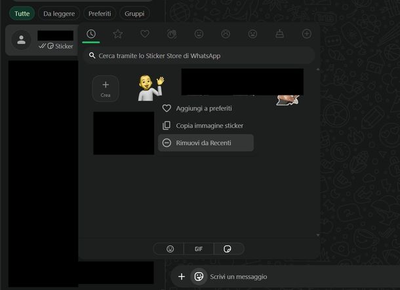The image size is (400, 290).
Task: Open the birthday cake sticker category
Action: click(279, 34)
